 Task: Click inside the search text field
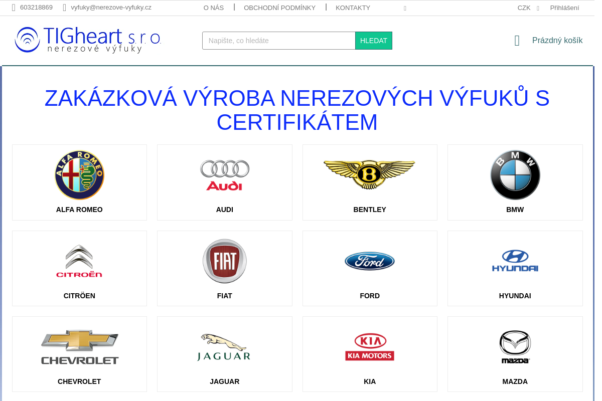click(278, 41)
